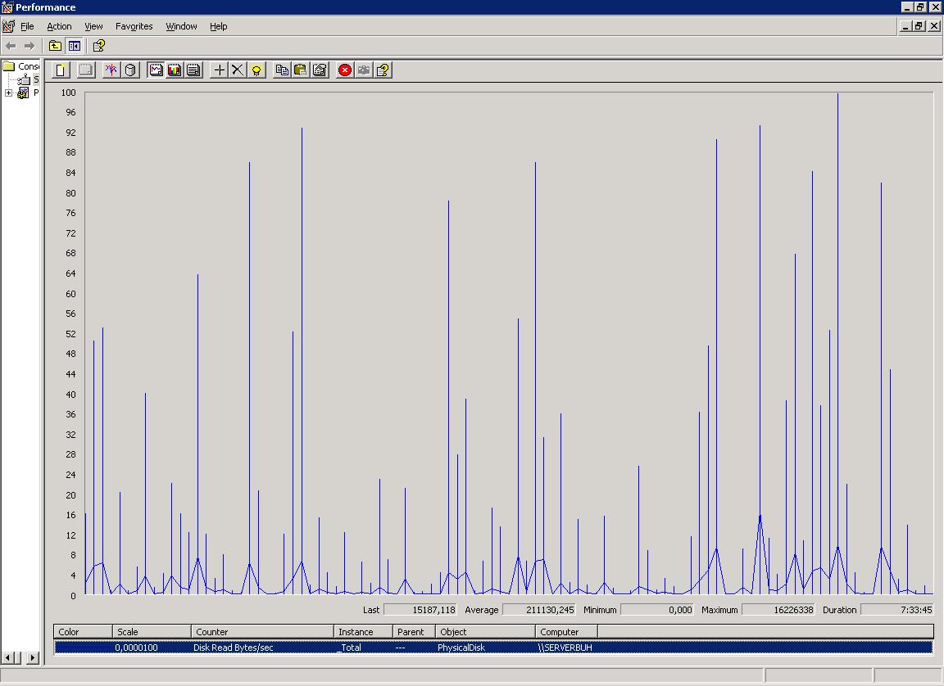Screen dimensions: 944x686
Task: Click the Up One Level folder icon
Action: 55,46
